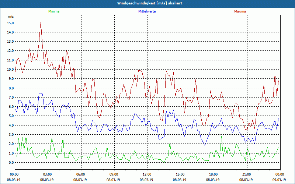Image resolution: width=295 pixels, height=184 pixels.
Task: Click the 12,0 y-axis value
Action: pos(11,51)
